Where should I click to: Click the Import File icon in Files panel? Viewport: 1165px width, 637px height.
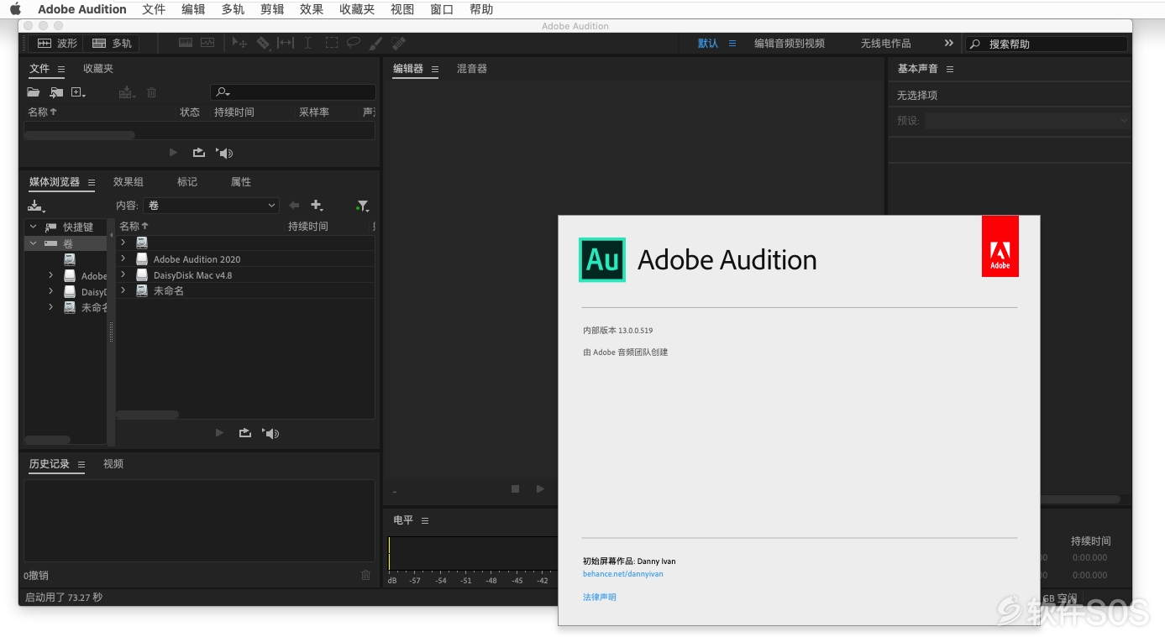56,92
